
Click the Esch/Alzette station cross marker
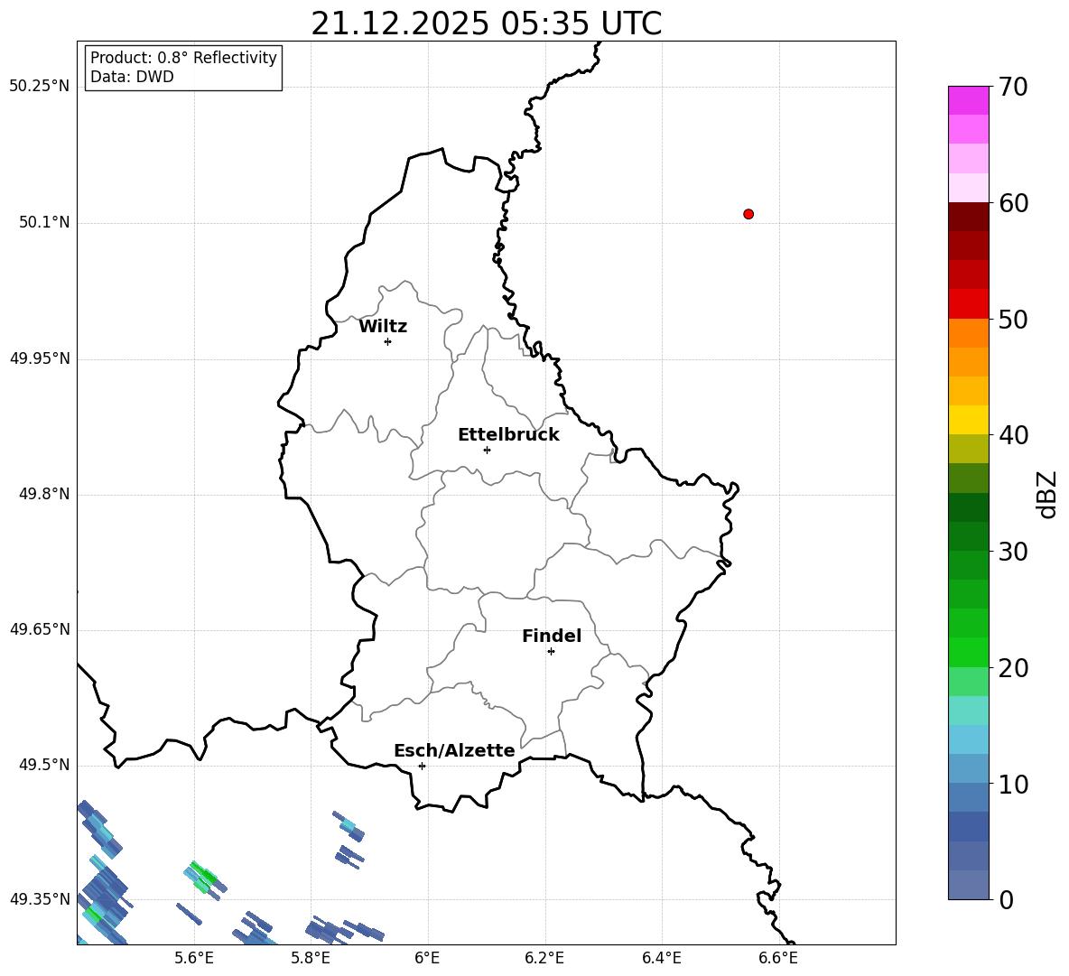pyautogui.click(x=422, y=766)
